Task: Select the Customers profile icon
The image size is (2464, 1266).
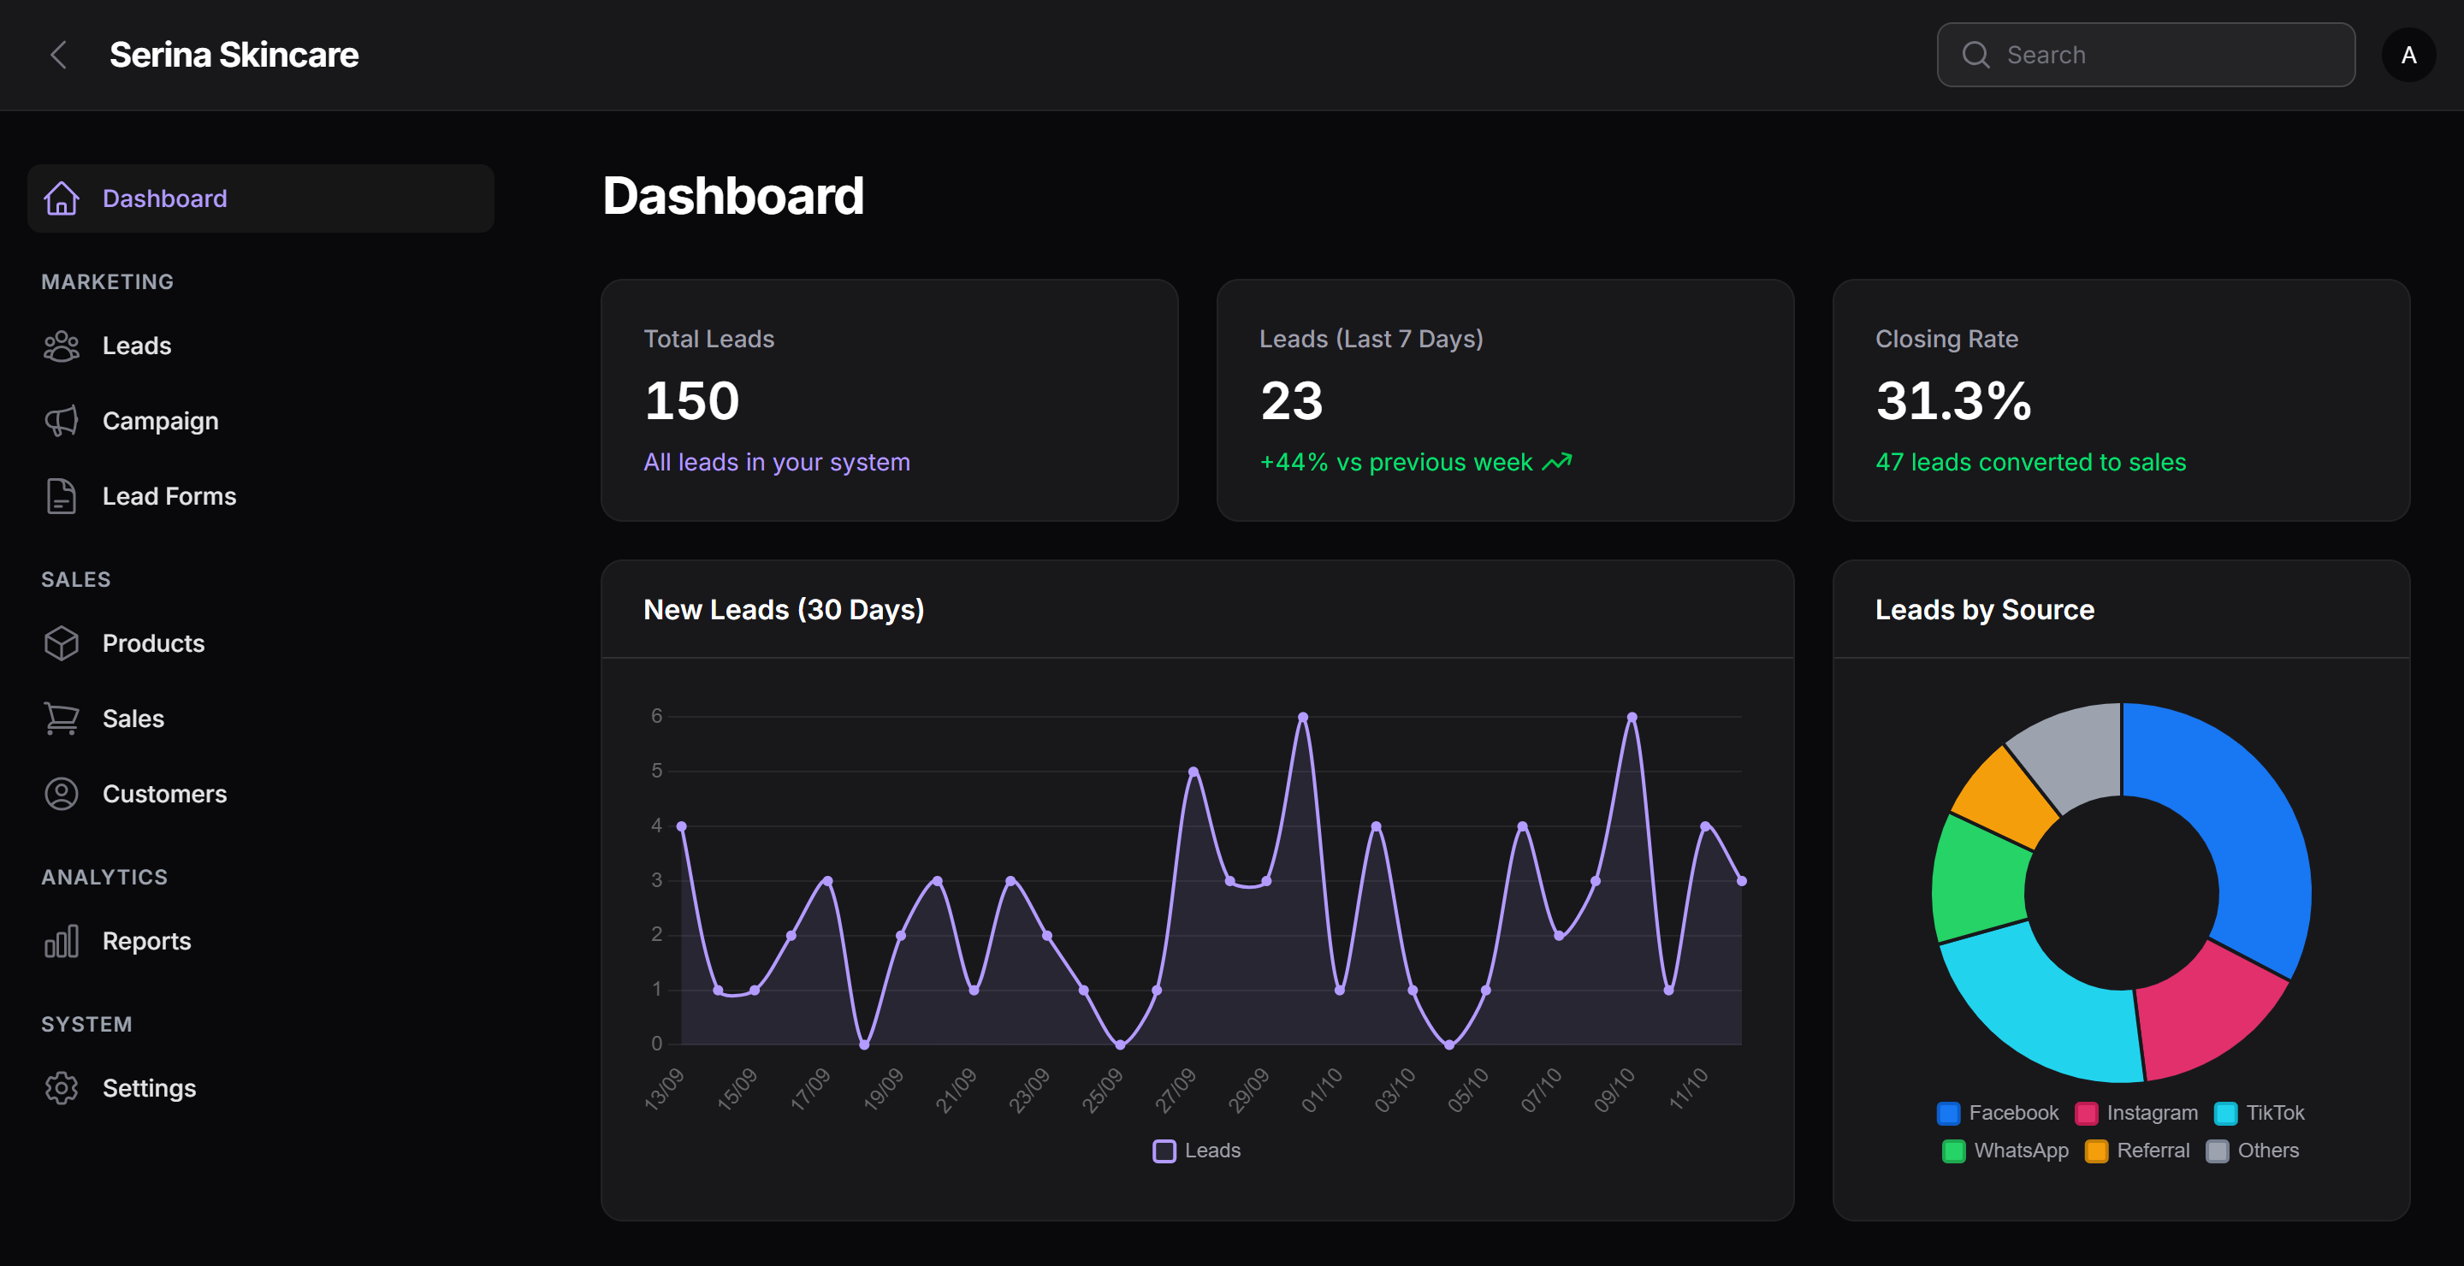Action: click(x=62, y=794)
